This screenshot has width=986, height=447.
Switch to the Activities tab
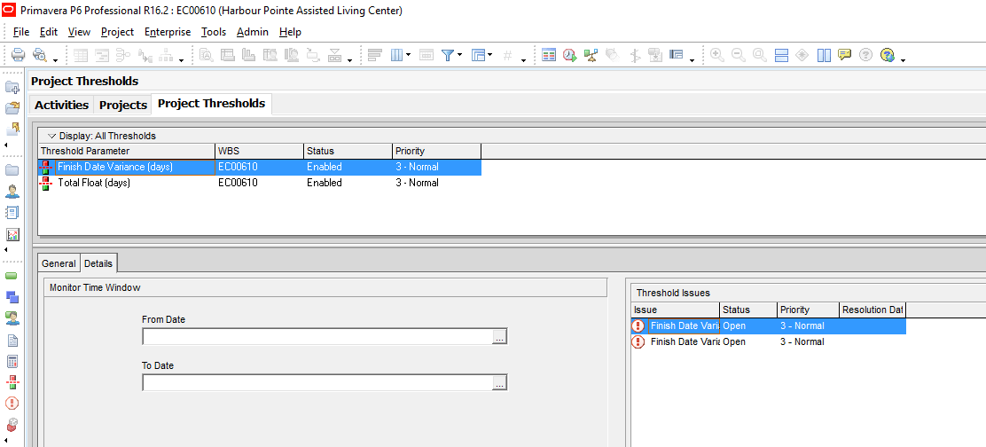coord(61,105)
